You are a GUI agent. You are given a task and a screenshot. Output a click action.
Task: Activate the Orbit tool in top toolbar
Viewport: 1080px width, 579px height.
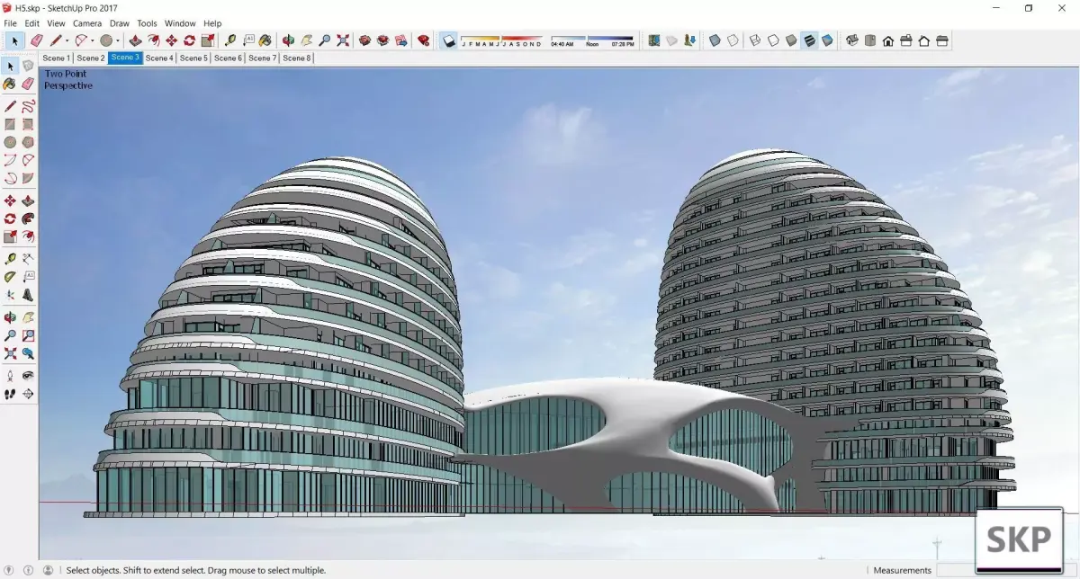(x=288, y=40)
